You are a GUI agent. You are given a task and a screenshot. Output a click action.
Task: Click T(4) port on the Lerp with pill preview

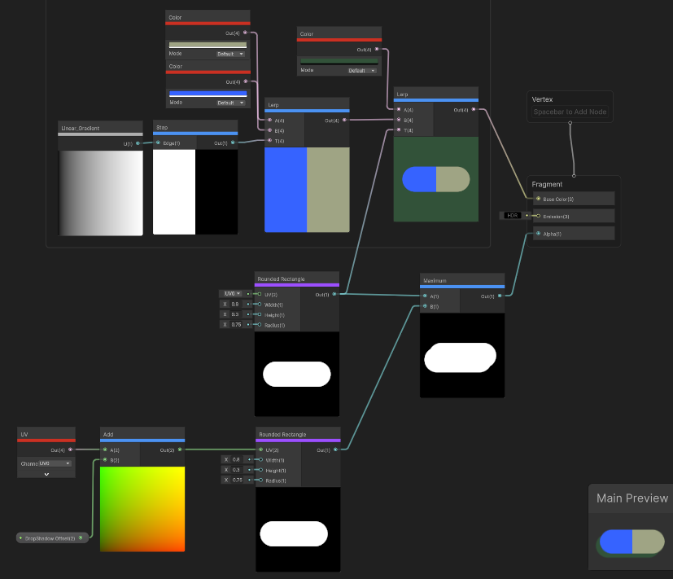[399, 129]
